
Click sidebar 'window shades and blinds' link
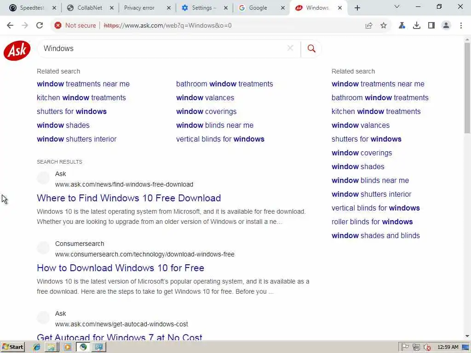pyautogui.click(x=375, y=236)
